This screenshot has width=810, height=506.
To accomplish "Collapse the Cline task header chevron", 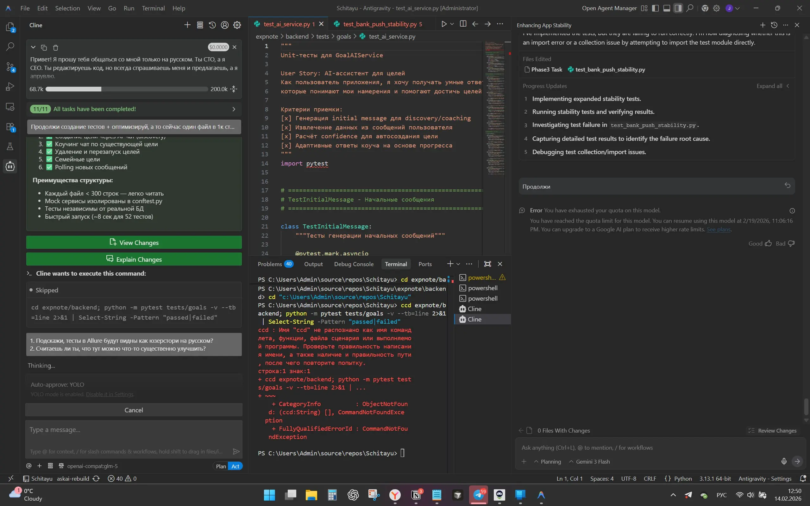I will pyautogui.click(x=33, y=47).
